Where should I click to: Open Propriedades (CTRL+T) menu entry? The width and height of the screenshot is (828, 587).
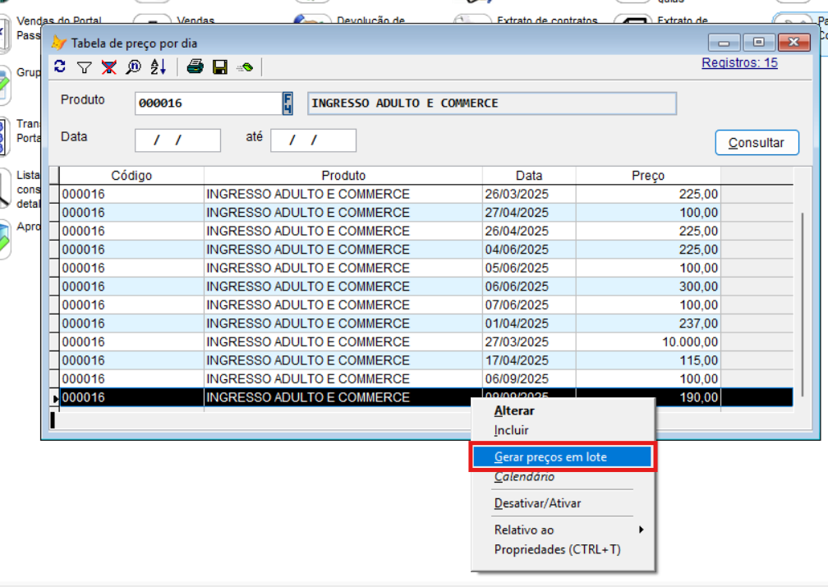coord(557,549)
